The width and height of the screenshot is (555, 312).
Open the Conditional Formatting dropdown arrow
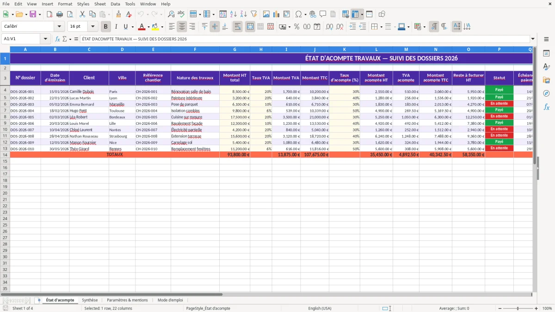pyautogui.click(x=424, y=27)
